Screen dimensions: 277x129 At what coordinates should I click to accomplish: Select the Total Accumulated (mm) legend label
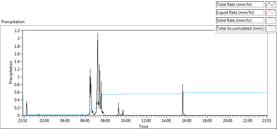click(240, 28)
